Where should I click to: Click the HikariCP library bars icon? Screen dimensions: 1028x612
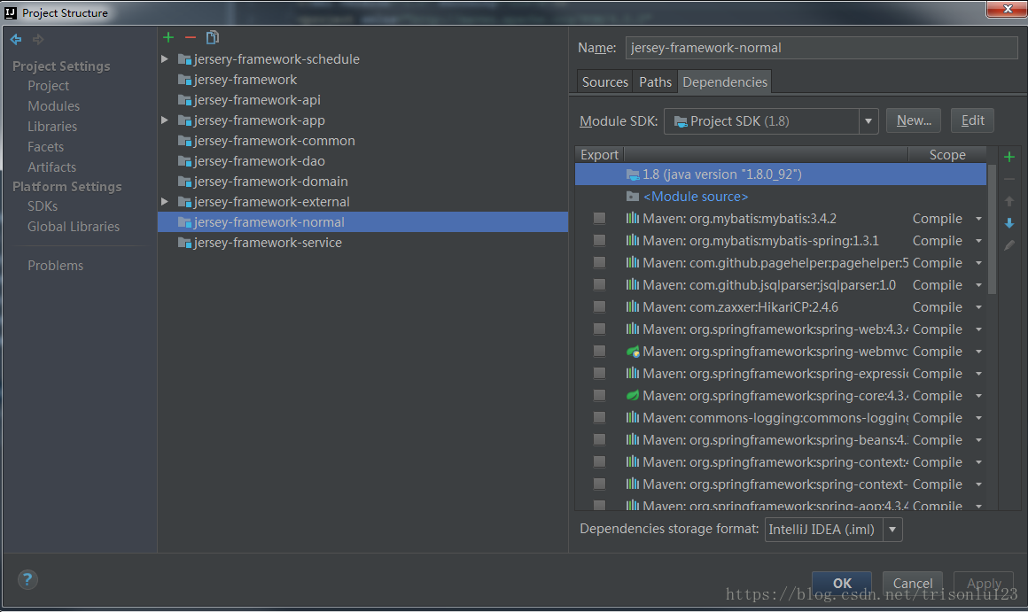click(x=633, y=306)
